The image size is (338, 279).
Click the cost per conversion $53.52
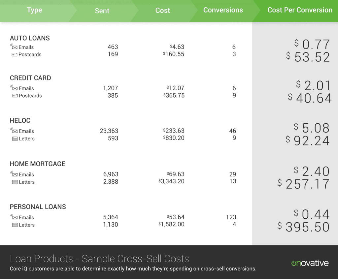point(308,57)
